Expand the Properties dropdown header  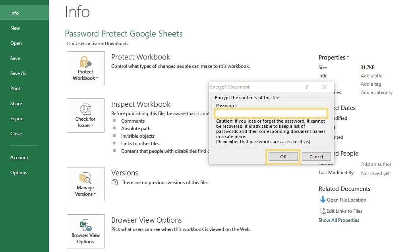tap(333, 58)
